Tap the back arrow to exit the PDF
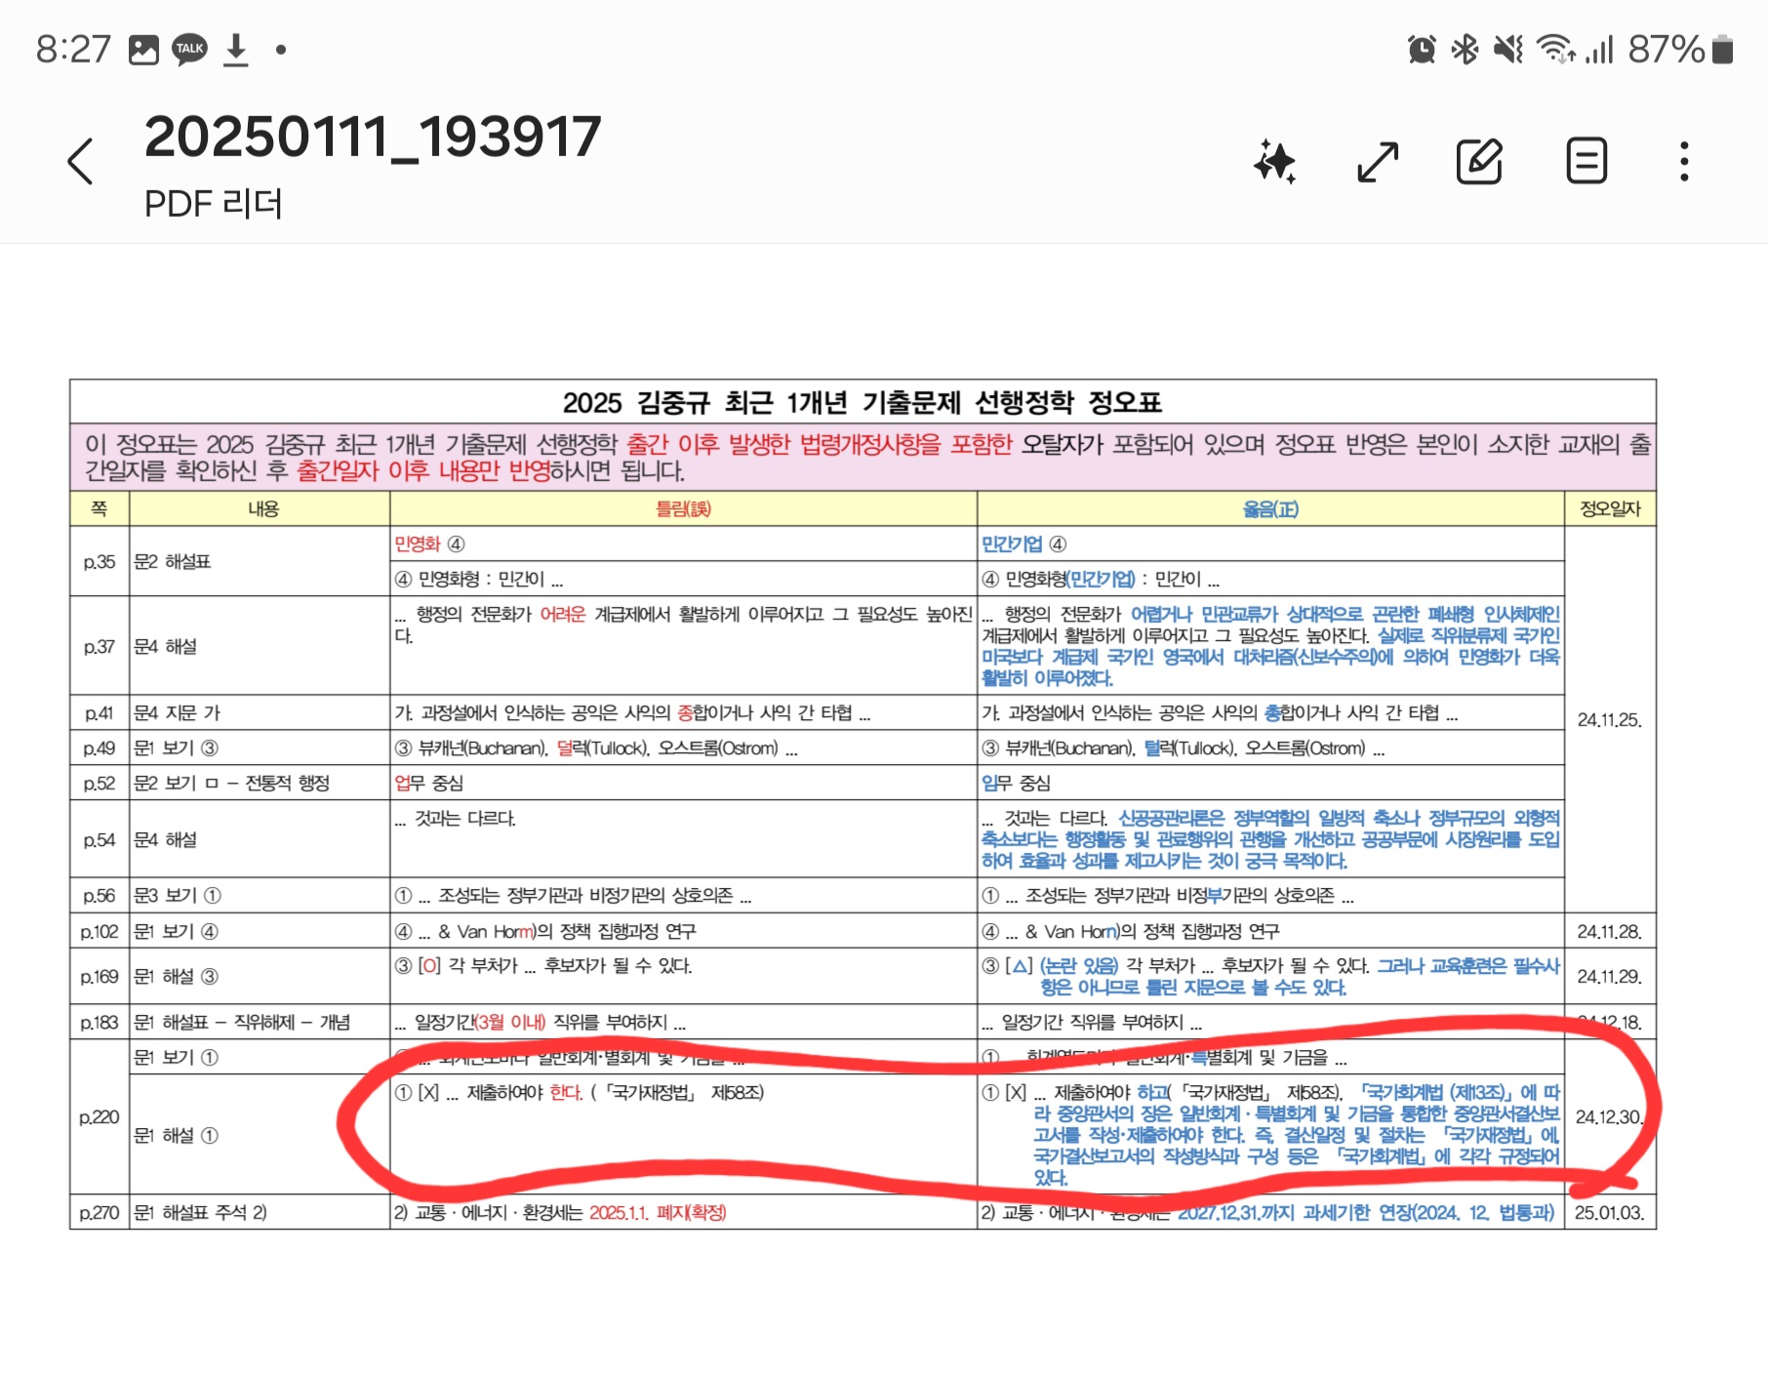The width and height of the screenshot is (1768, 1374). 81,161
